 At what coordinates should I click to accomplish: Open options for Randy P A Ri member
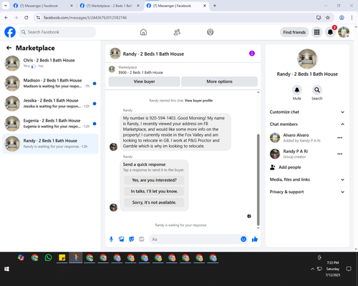tap(340, 154)
